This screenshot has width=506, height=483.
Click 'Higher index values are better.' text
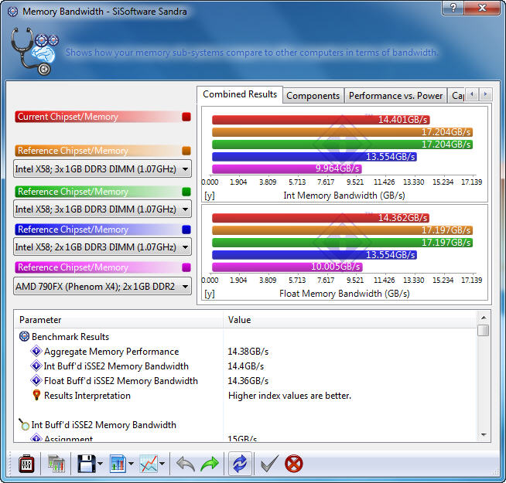[x=289, y=396]
